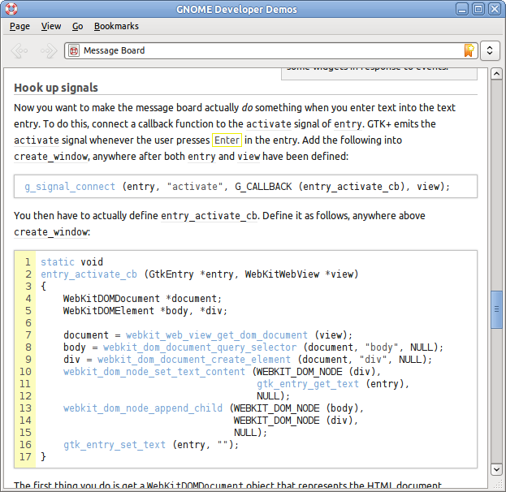Minimize the GNOME Developer Demos window
The image size is (506, 492).
pyautogui.click(x=462, y=9)
